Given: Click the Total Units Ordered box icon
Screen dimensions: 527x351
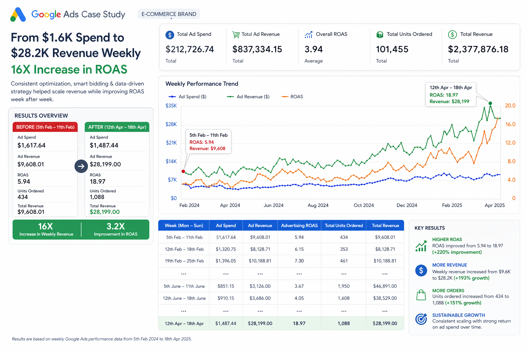Looking at the screenshot, I should coord(380,35).
